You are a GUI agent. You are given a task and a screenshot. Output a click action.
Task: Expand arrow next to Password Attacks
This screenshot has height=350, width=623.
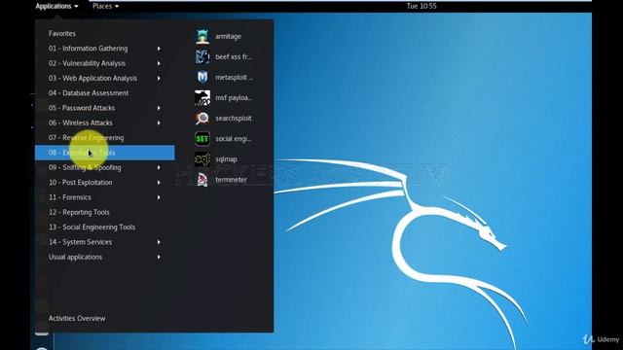tap(159, 108)
